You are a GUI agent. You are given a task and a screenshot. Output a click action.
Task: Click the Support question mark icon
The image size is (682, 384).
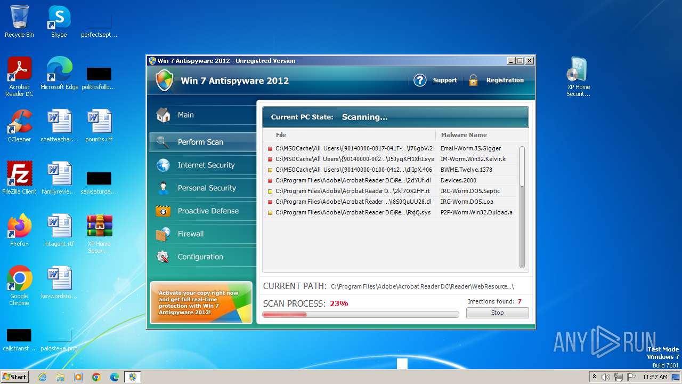pyautogui.click(x=420, y=81)
